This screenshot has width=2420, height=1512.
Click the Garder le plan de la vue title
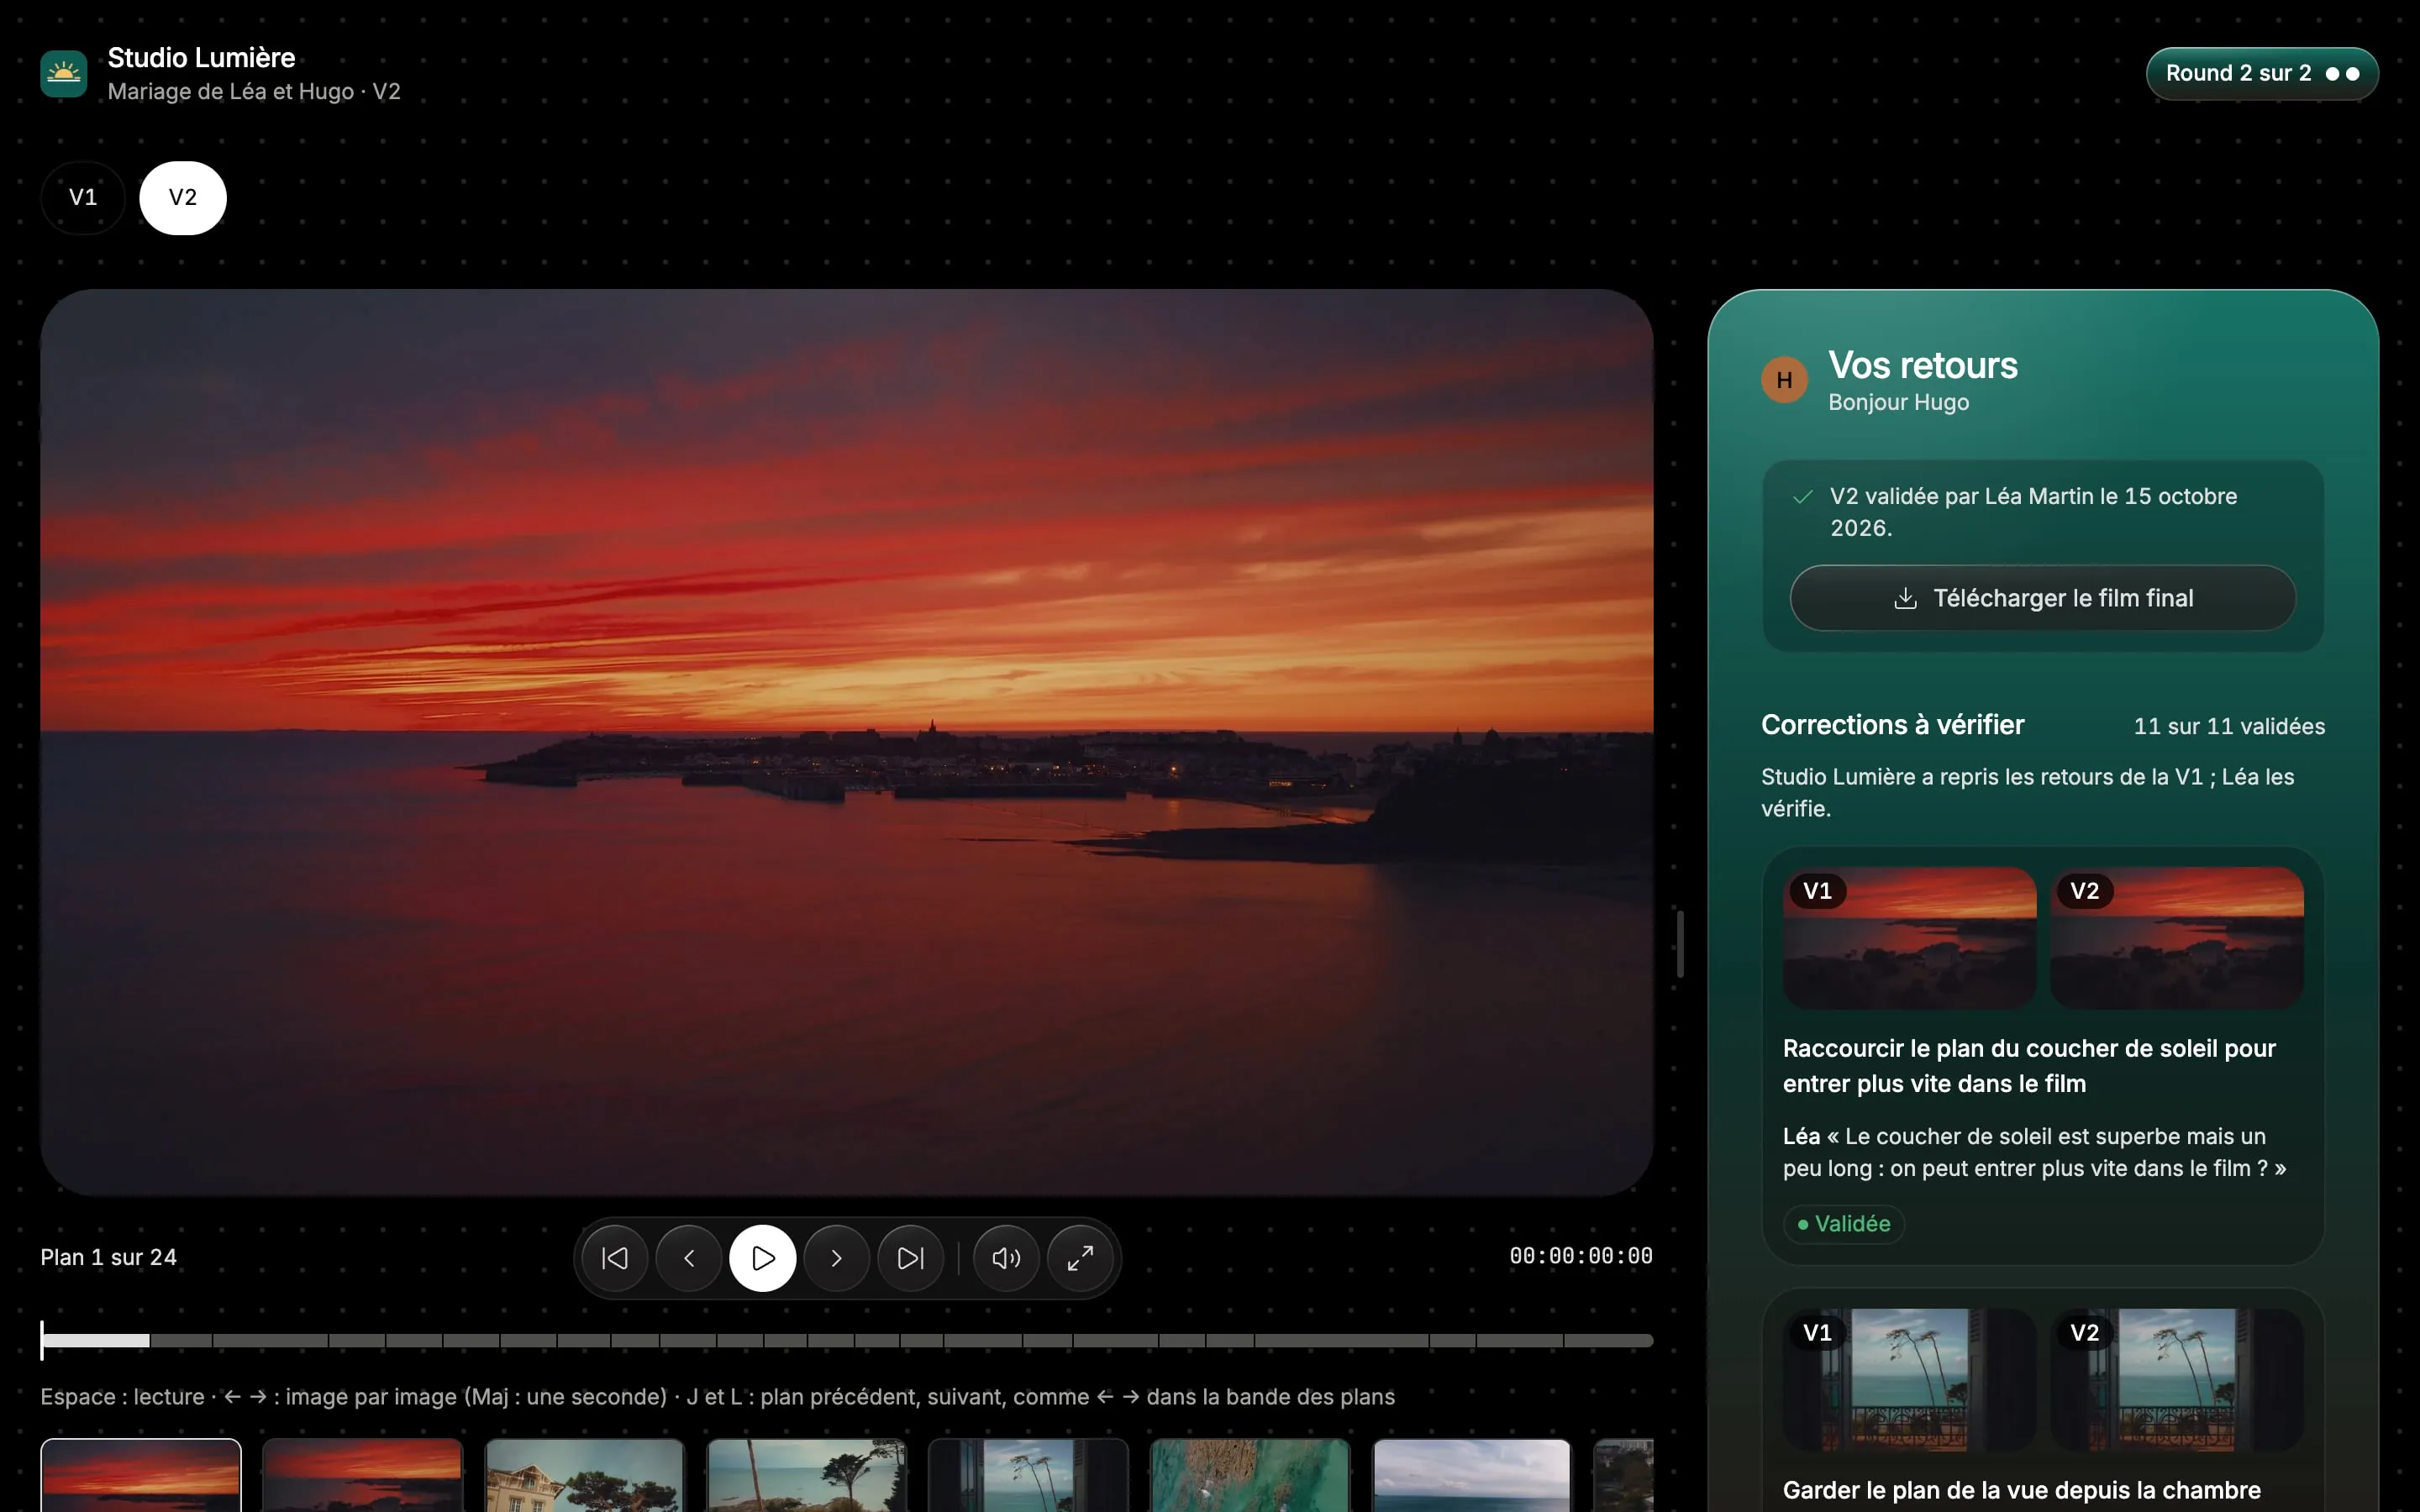pos(2022,1491)
